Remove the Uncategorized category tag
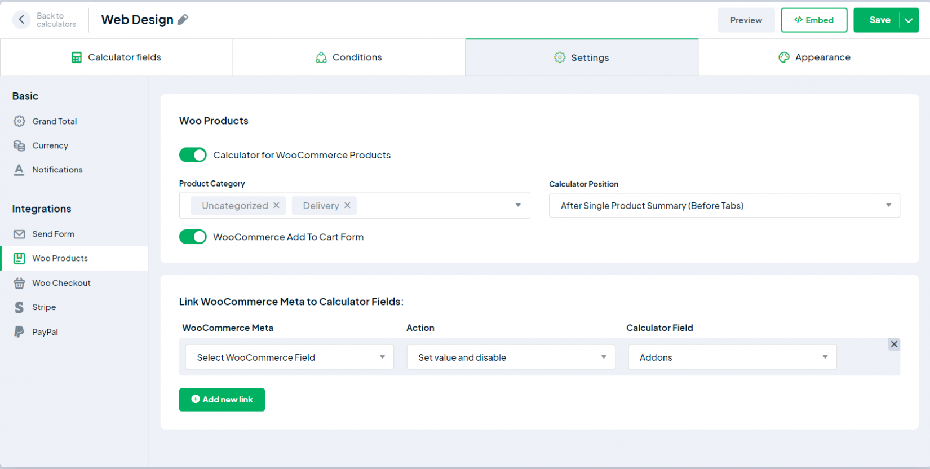Screen dimensions: 930x469 pos(276,205)
